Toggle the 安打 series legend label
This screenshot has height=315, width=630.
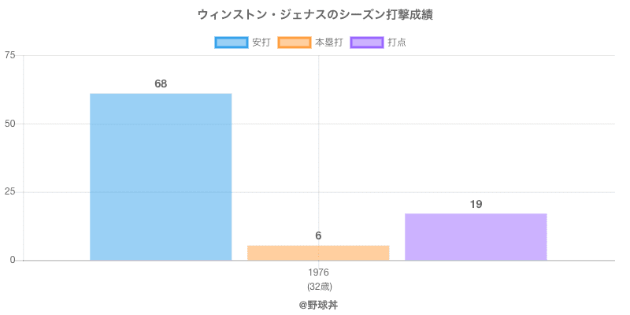click(261, 43)
